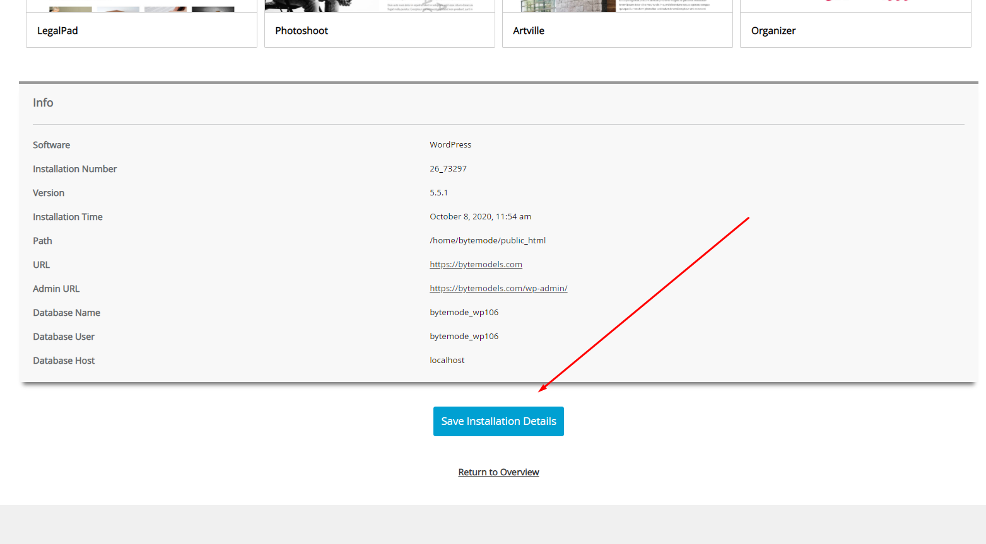Click the Database Name value bytemode_wp106

pos(464,312)
